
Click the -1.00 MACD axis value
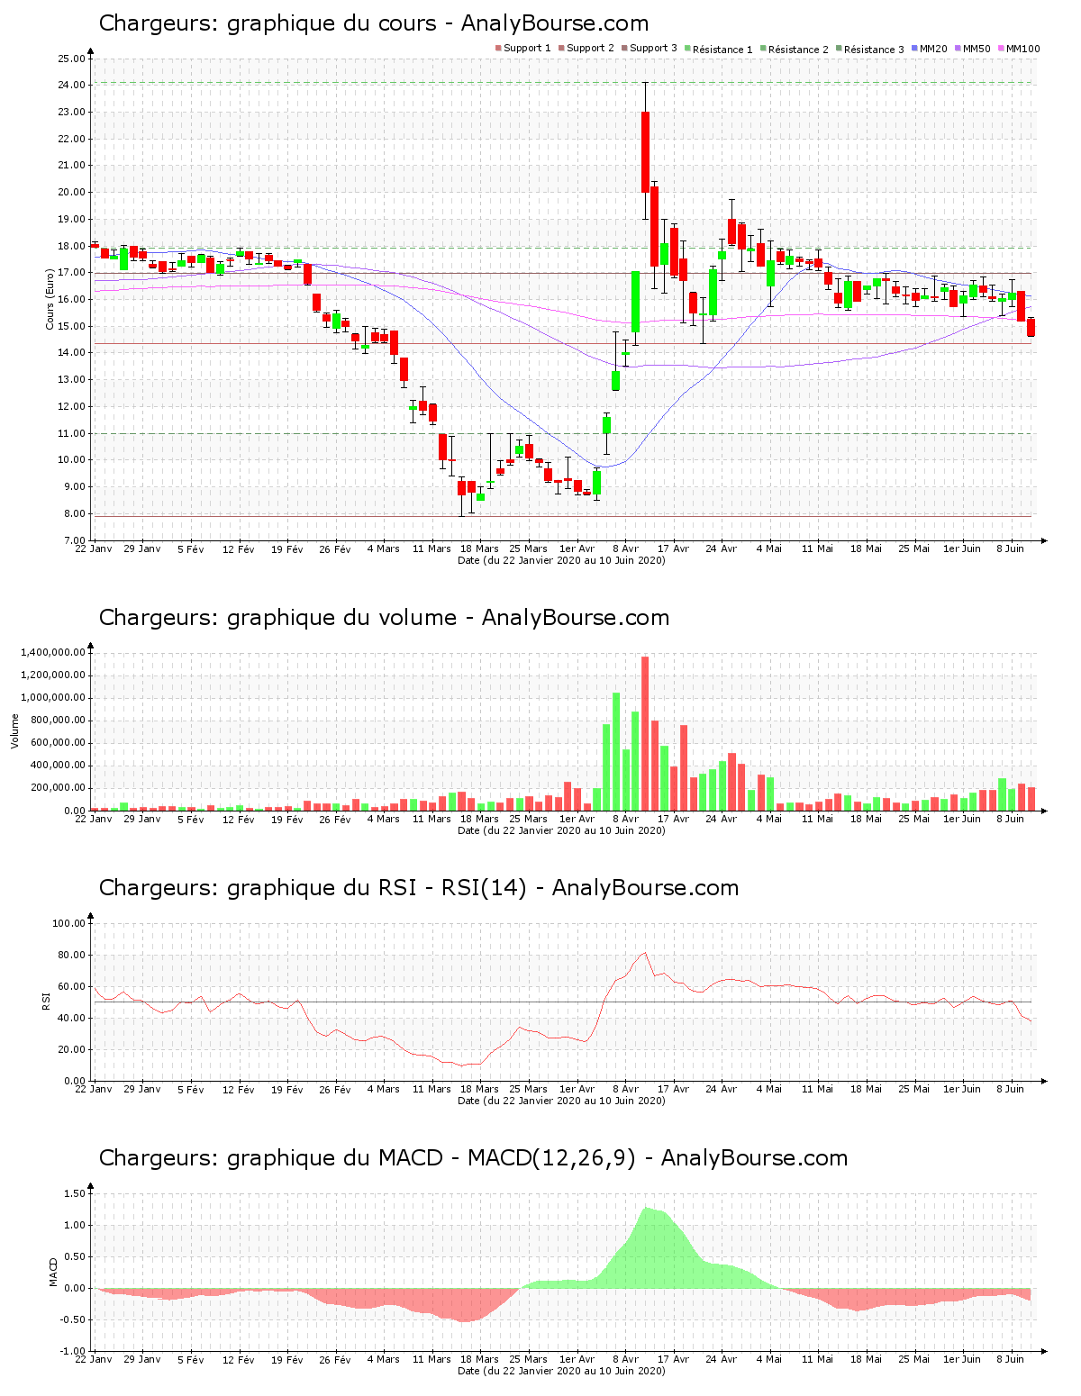[75, 1351]
